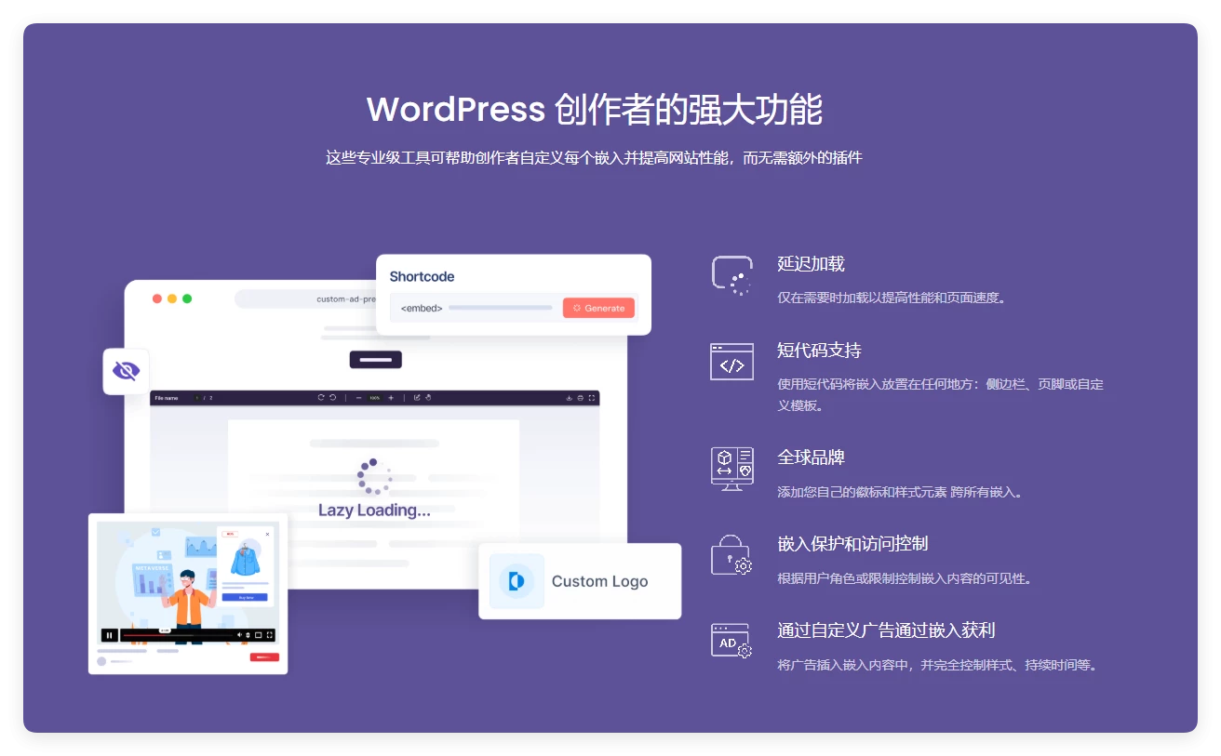Click the AD monetization icon

[731, 641]
